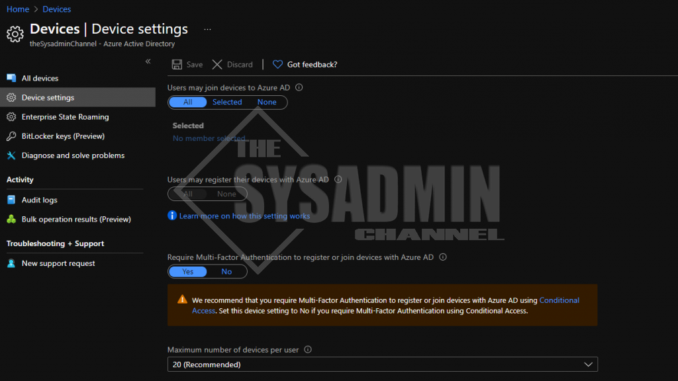The width and height of the screenshot is (678, 381).
Task: Click the Save floppy disk icon
Action: pyautogui.click(x=177, y=64)
